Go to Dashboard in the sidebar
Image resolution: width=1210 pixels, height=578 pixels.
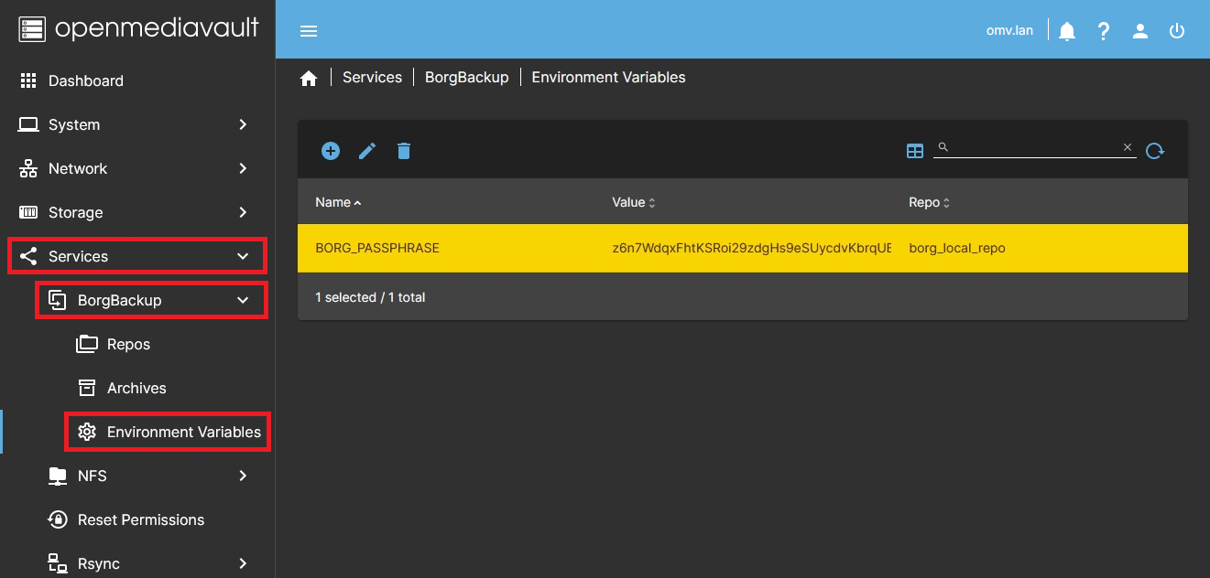pos(85,80)
